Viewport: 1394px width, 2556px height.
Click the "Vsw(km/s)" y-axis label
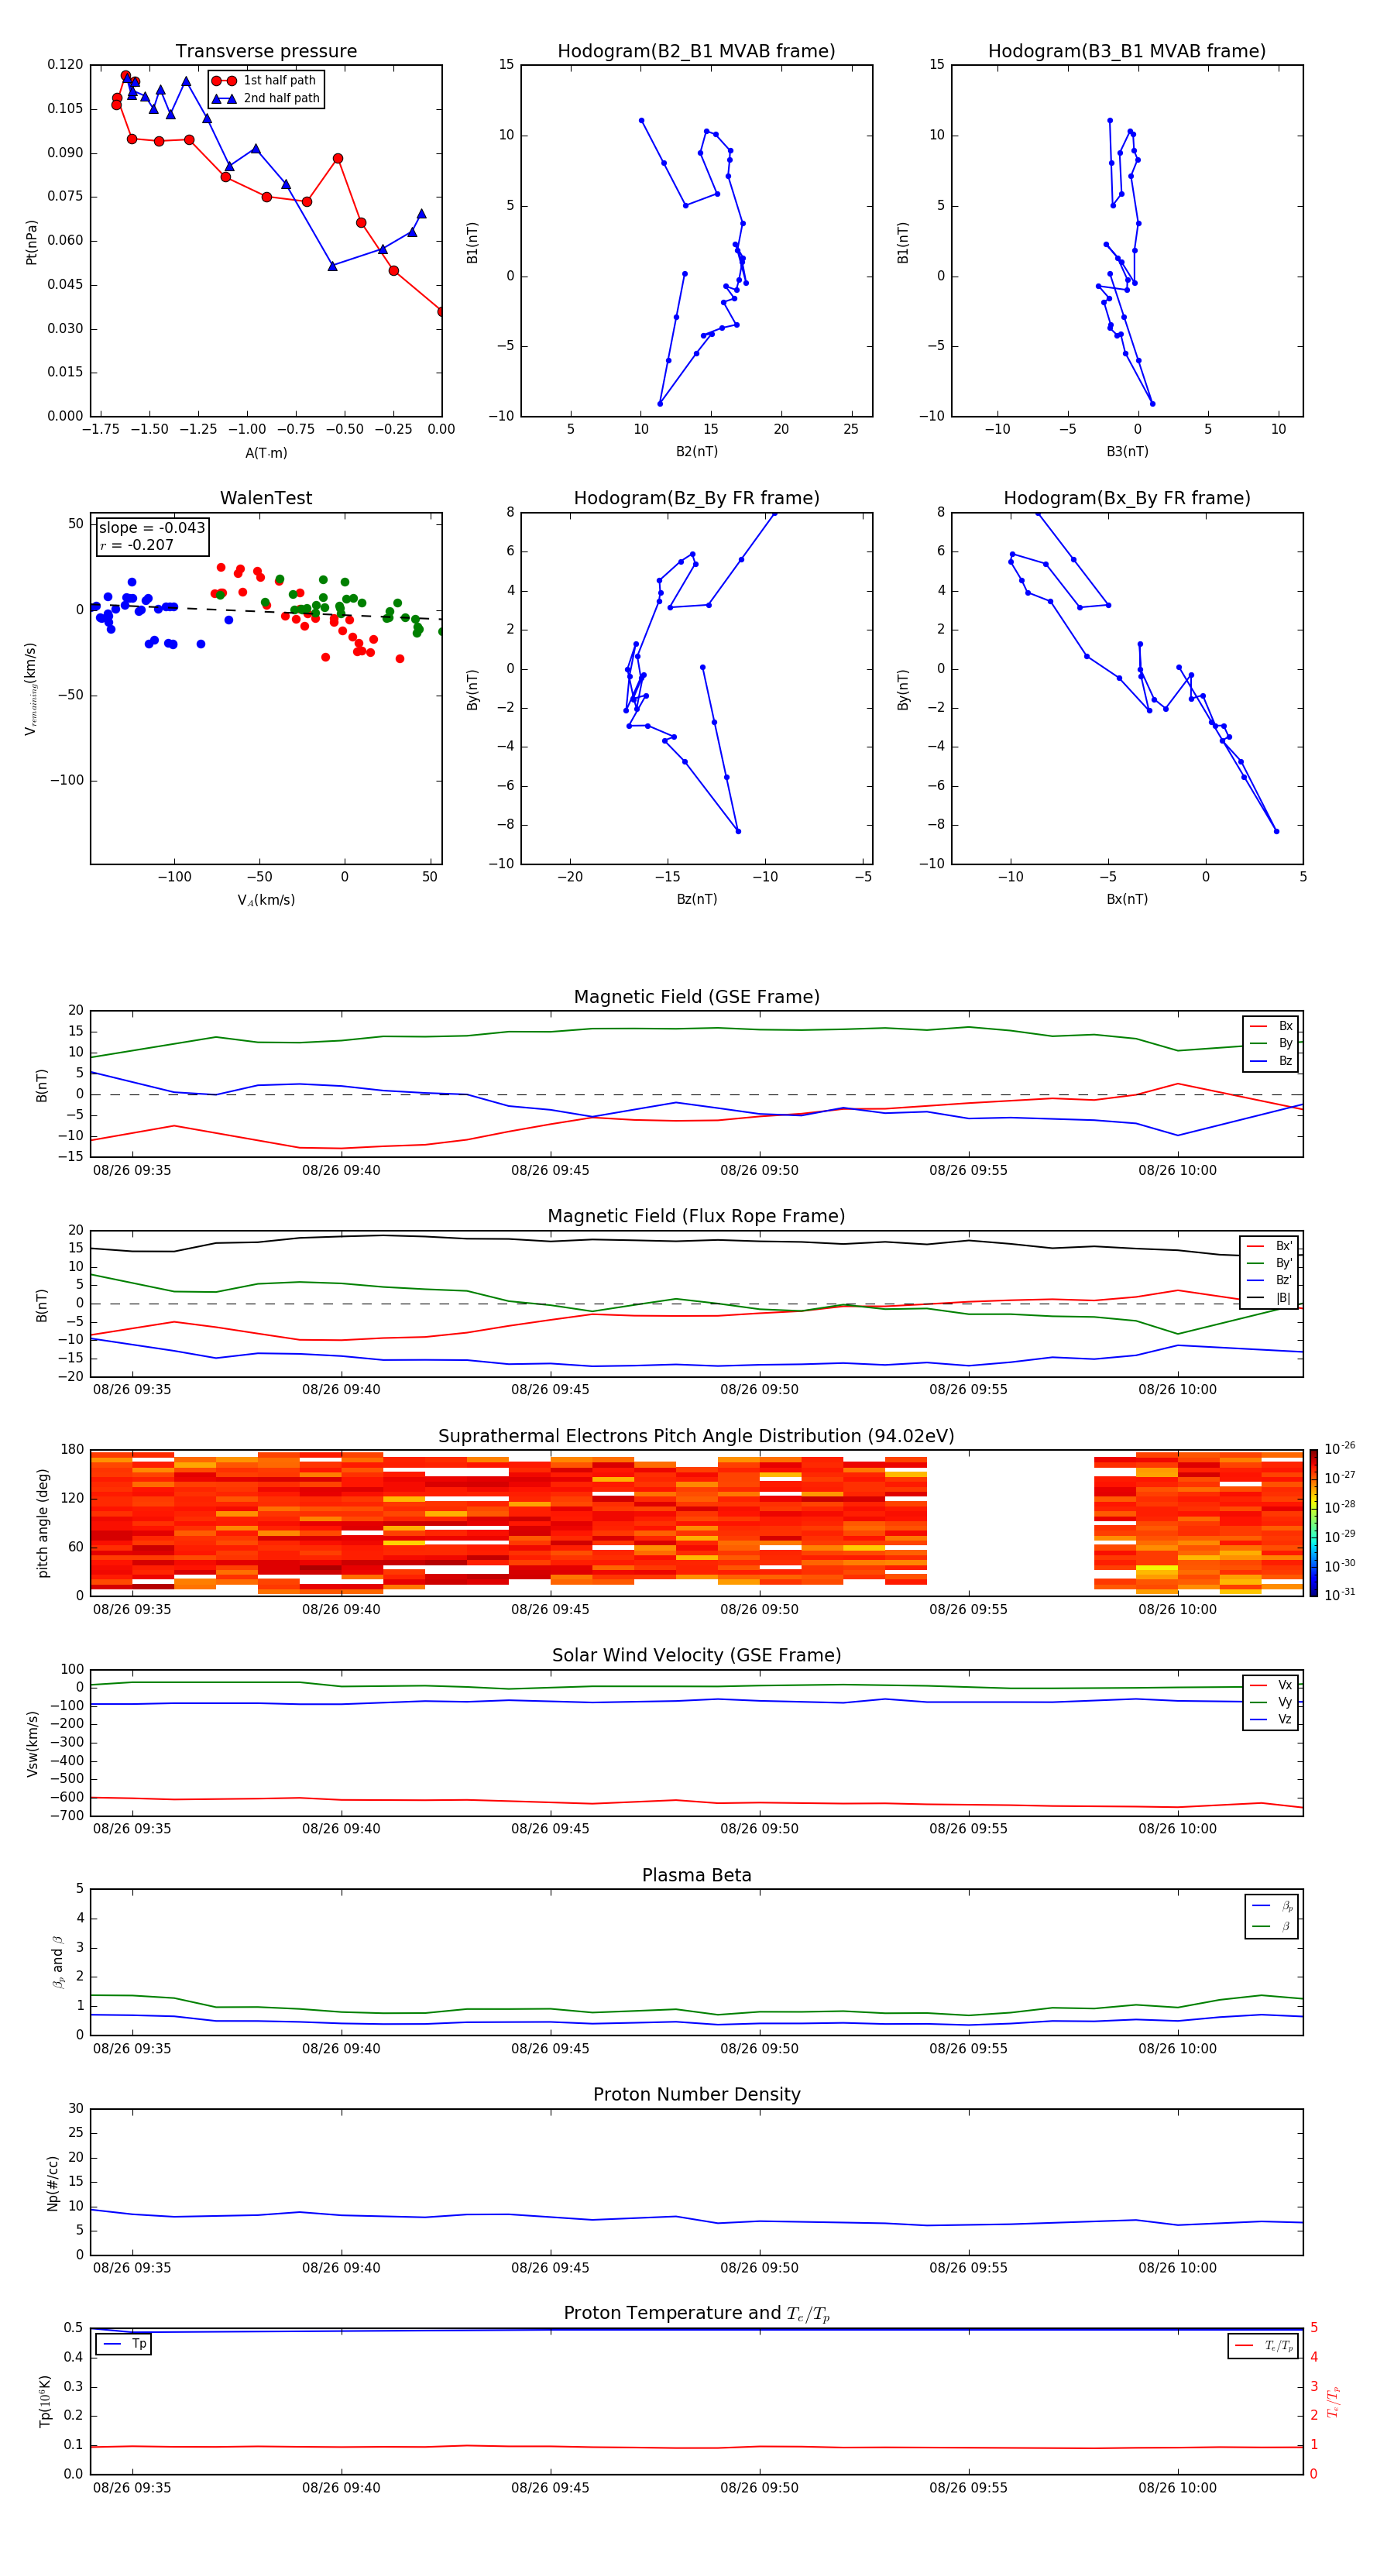click(x=32, y=1744)
